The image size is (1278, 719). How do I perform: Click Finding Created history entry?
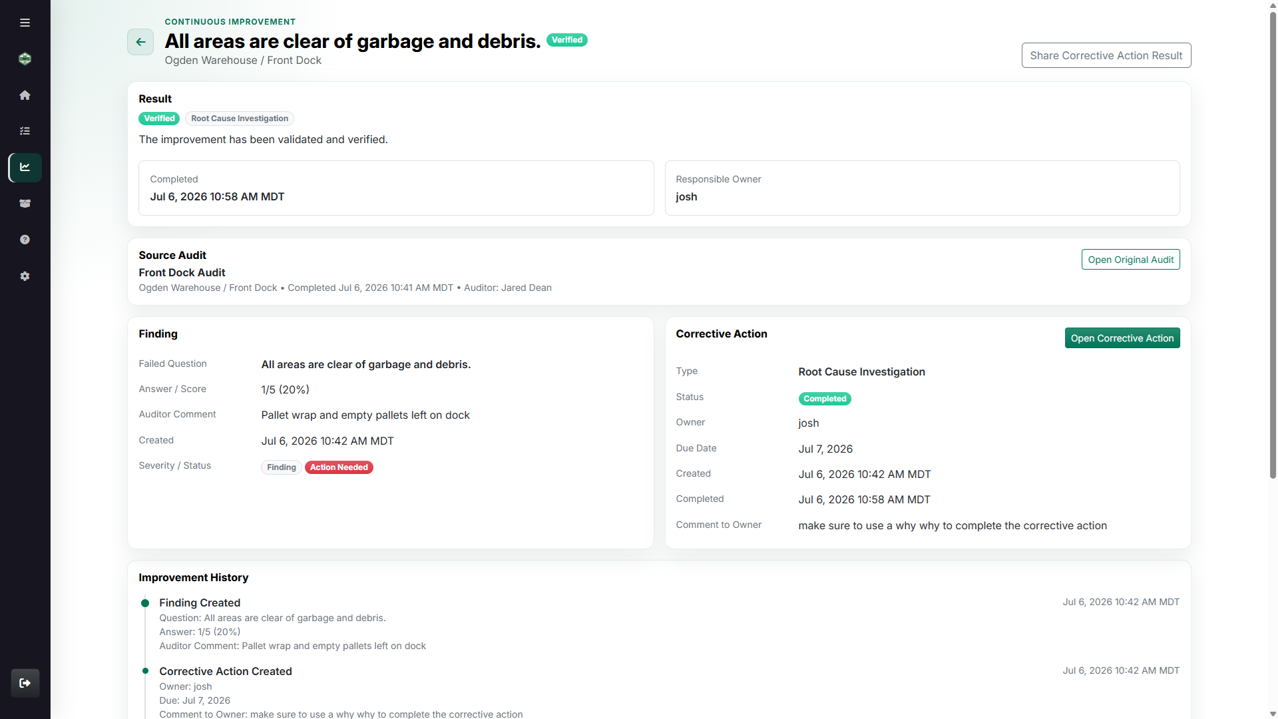[x=200, y=602]
